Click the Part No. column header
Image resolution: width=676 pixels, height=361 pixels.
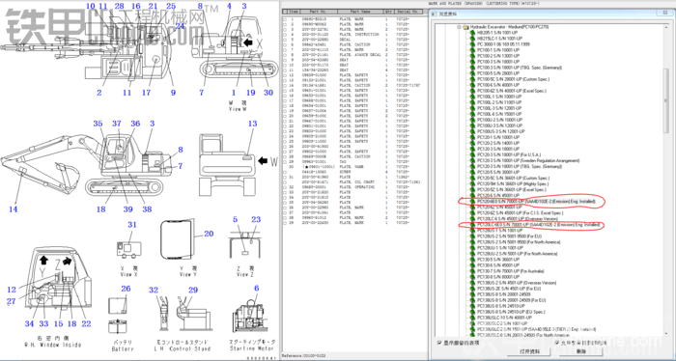(x=319, y=12)
